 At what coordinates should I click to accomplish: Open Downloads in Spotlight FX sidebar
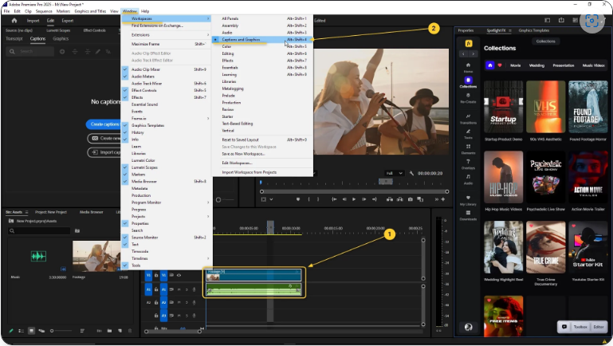(x=468, y=215)
